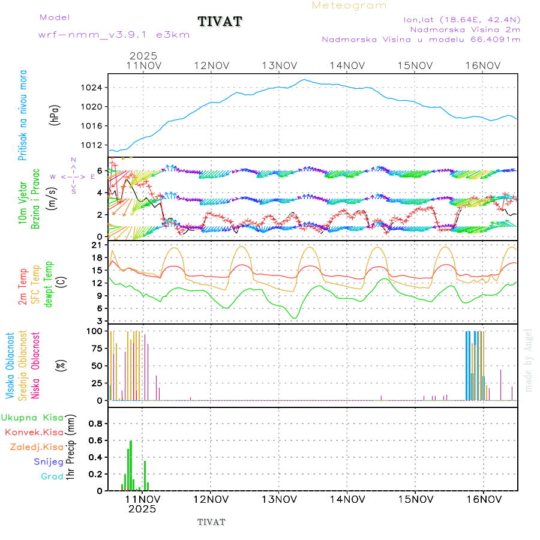The height and width of the screenshot is (540, 540).
Task: Select the 13NOV date marker on top axis
Action: [x=279, y=65]
